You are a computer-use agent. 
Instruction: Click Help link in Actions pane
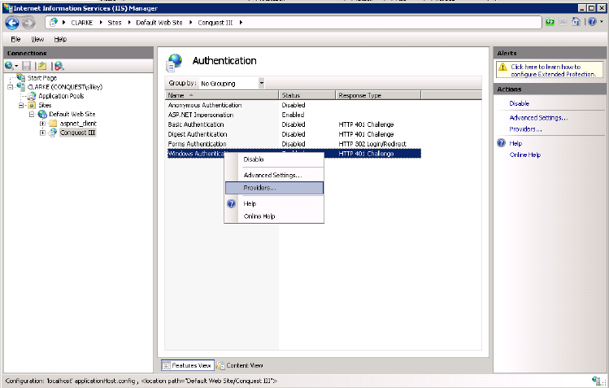[x=515, y=143]
